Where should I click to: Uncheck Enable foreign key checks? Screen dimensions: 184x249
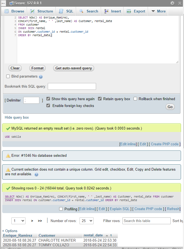tap(48, 106)
